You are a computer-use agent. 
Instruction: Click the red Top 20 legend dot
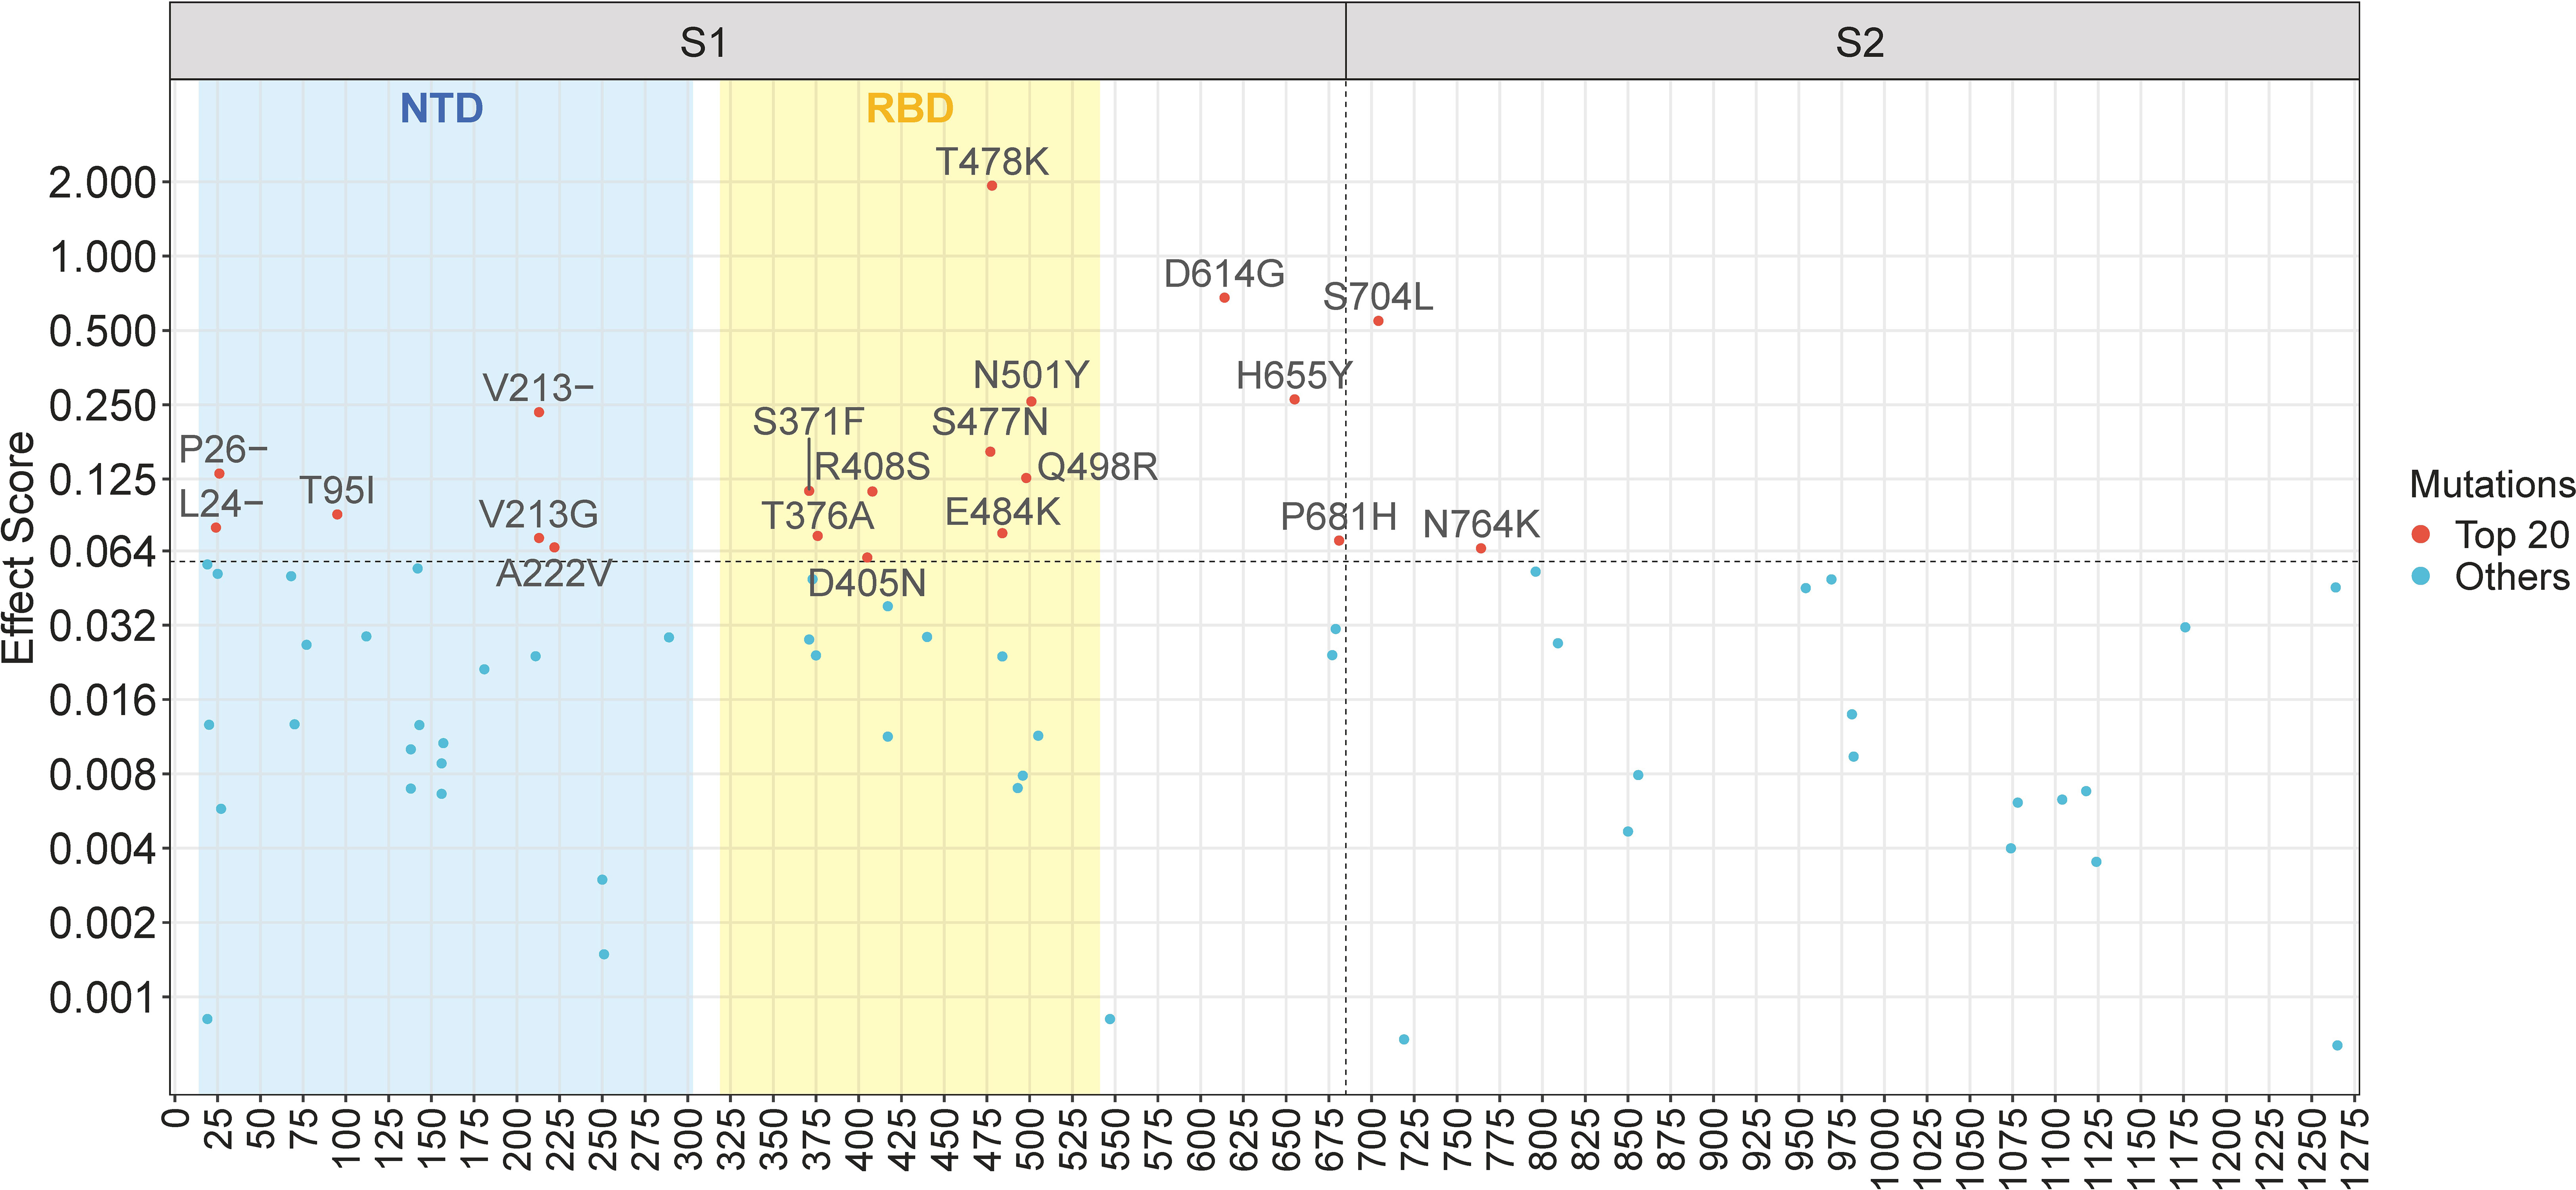click(x=2421, y=534)
